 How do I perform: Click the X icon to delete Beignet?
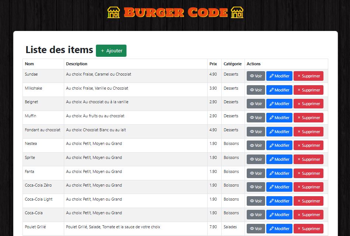point(299,104)
